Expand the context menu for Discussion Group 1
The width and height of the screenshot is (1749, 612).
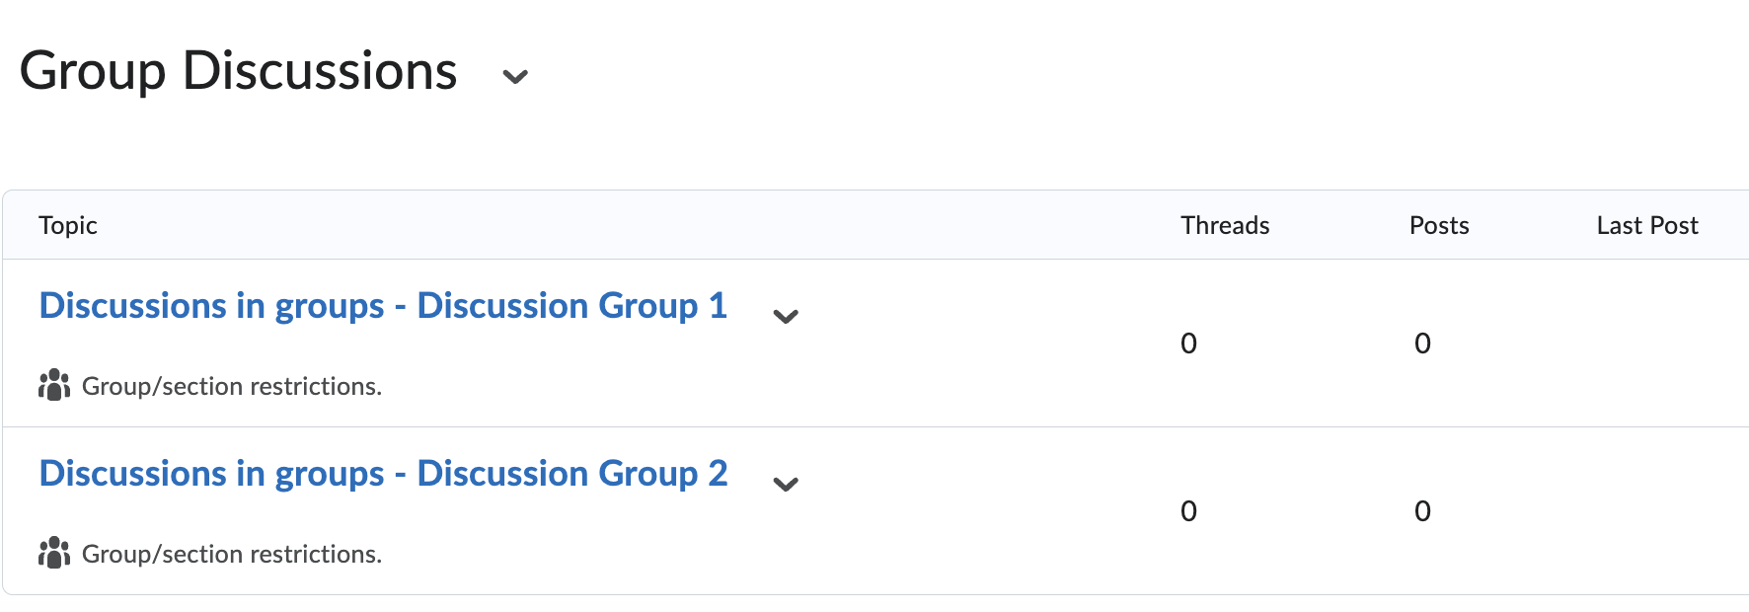787,317
